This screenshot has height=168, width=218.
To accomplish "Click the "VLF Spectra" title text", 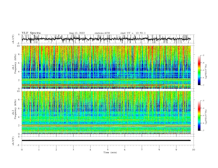I will [31, 33].
